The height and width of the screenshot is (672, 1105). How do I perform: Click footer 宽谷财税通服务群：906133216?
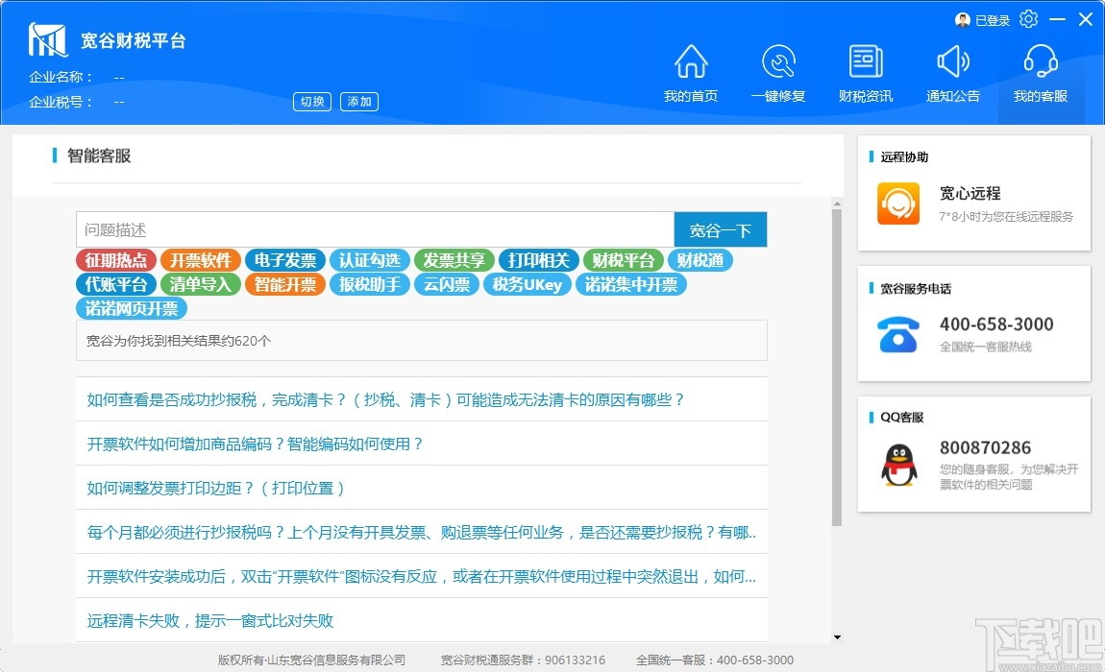coord(523,660)
